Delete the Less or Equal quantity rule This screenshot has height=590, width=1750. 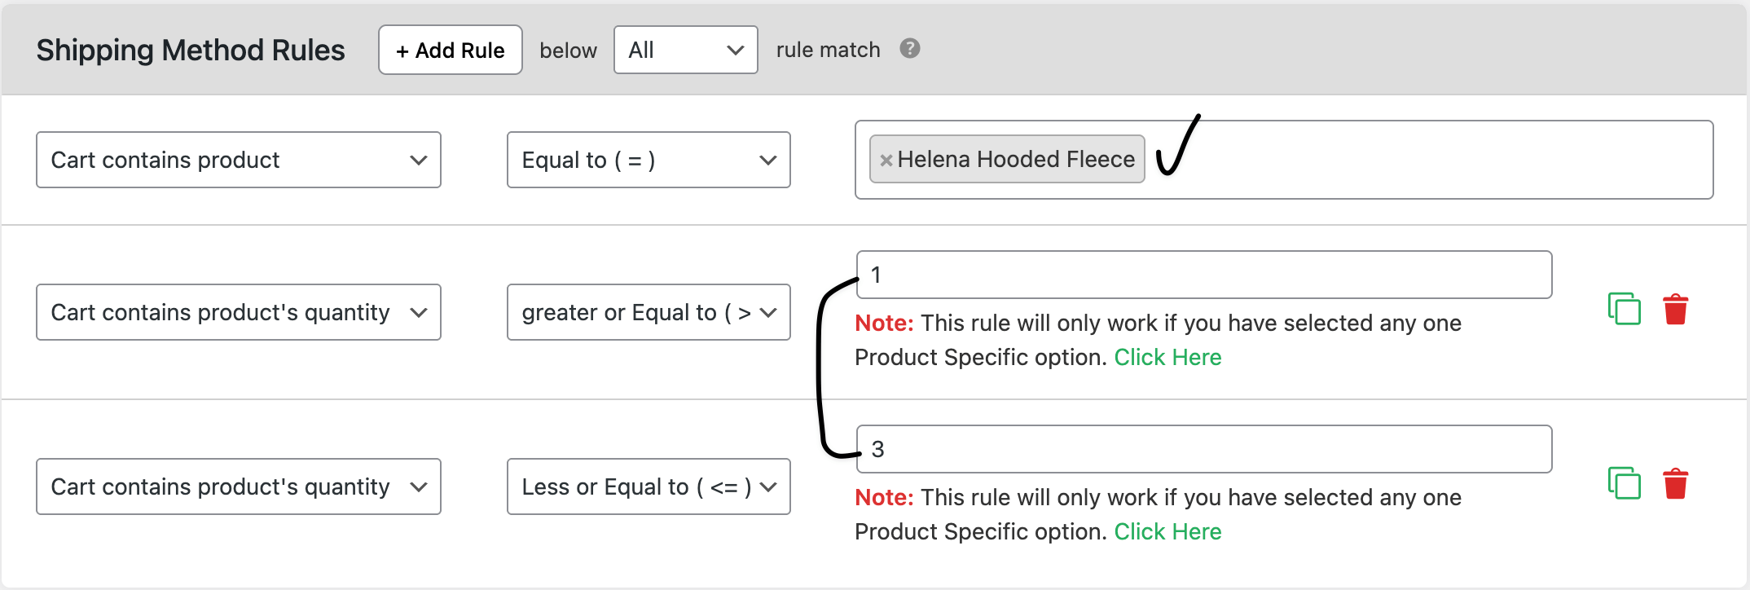(x=1676, y=483)
